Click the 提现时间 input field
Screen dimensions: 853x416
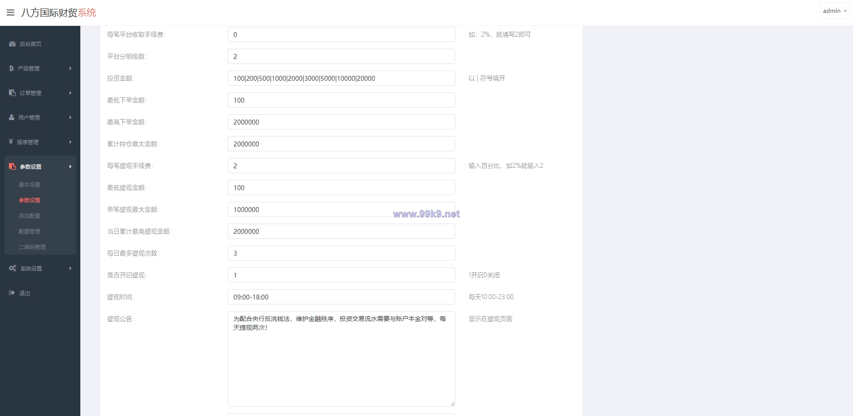(x=341, y=297)
